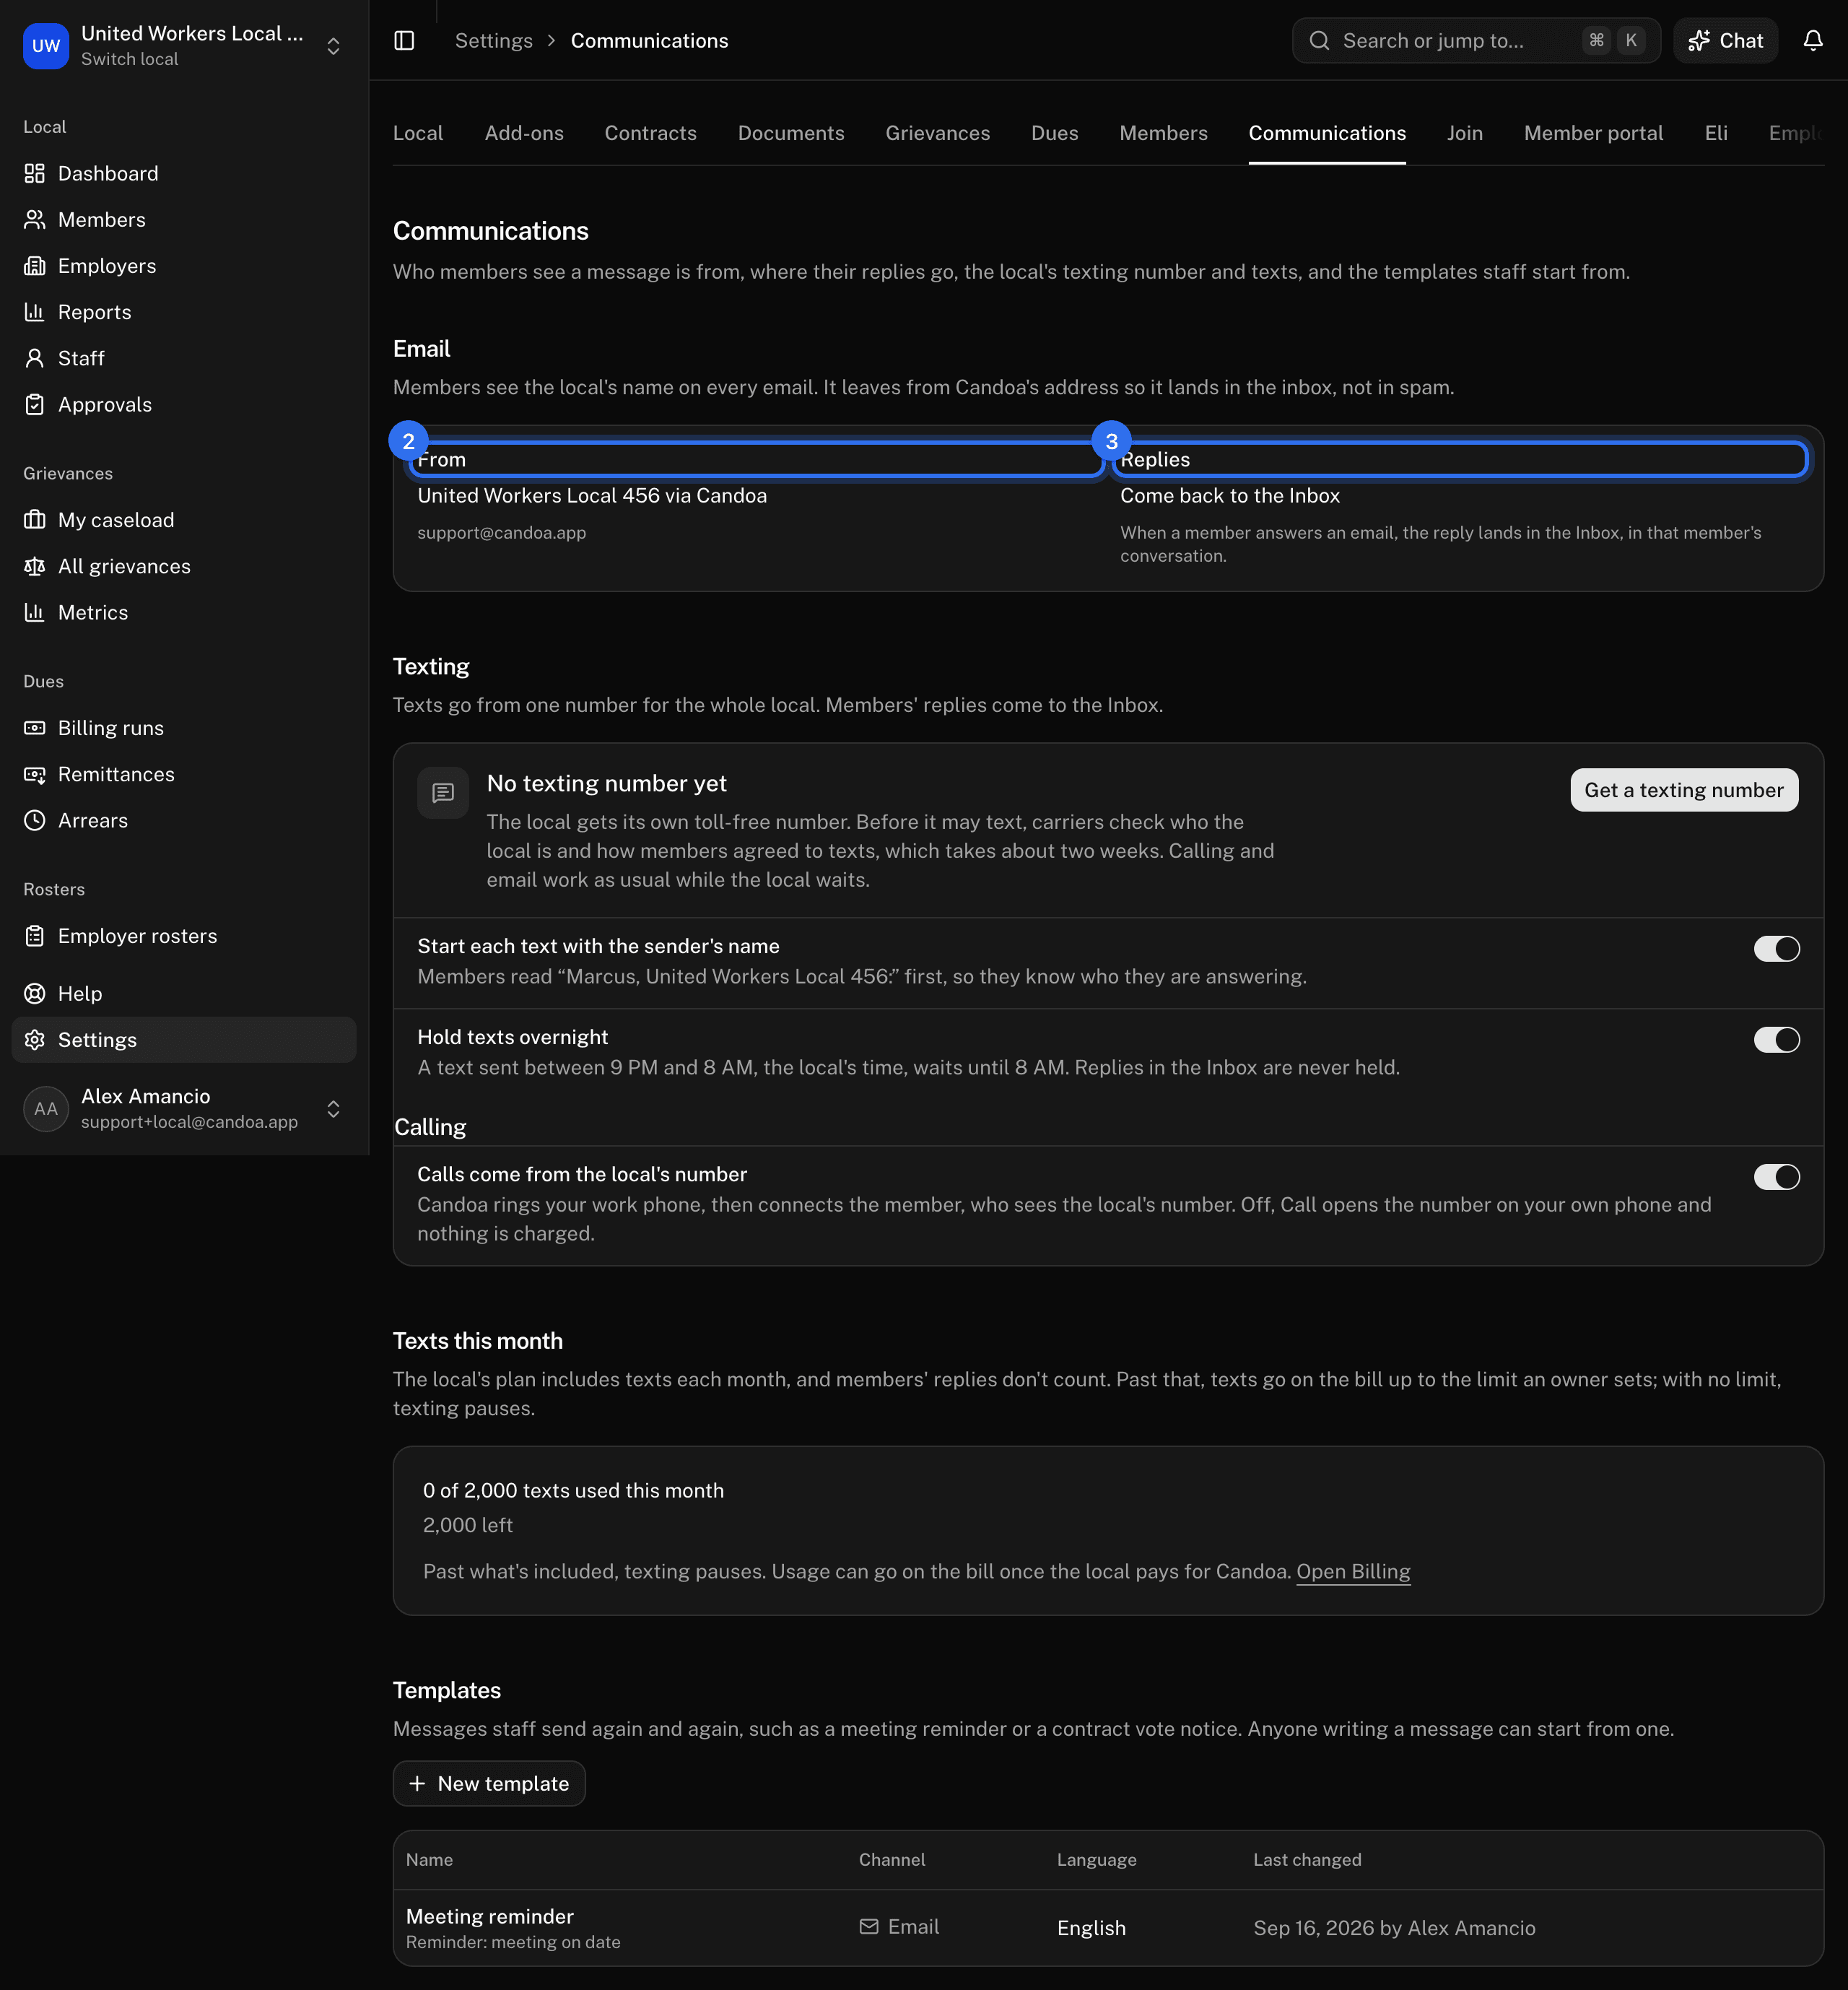The width and height of the screenshot is (1848, 1990).
Task: Click Settings in the breadcrumb
Action: (x=494, y=41)
